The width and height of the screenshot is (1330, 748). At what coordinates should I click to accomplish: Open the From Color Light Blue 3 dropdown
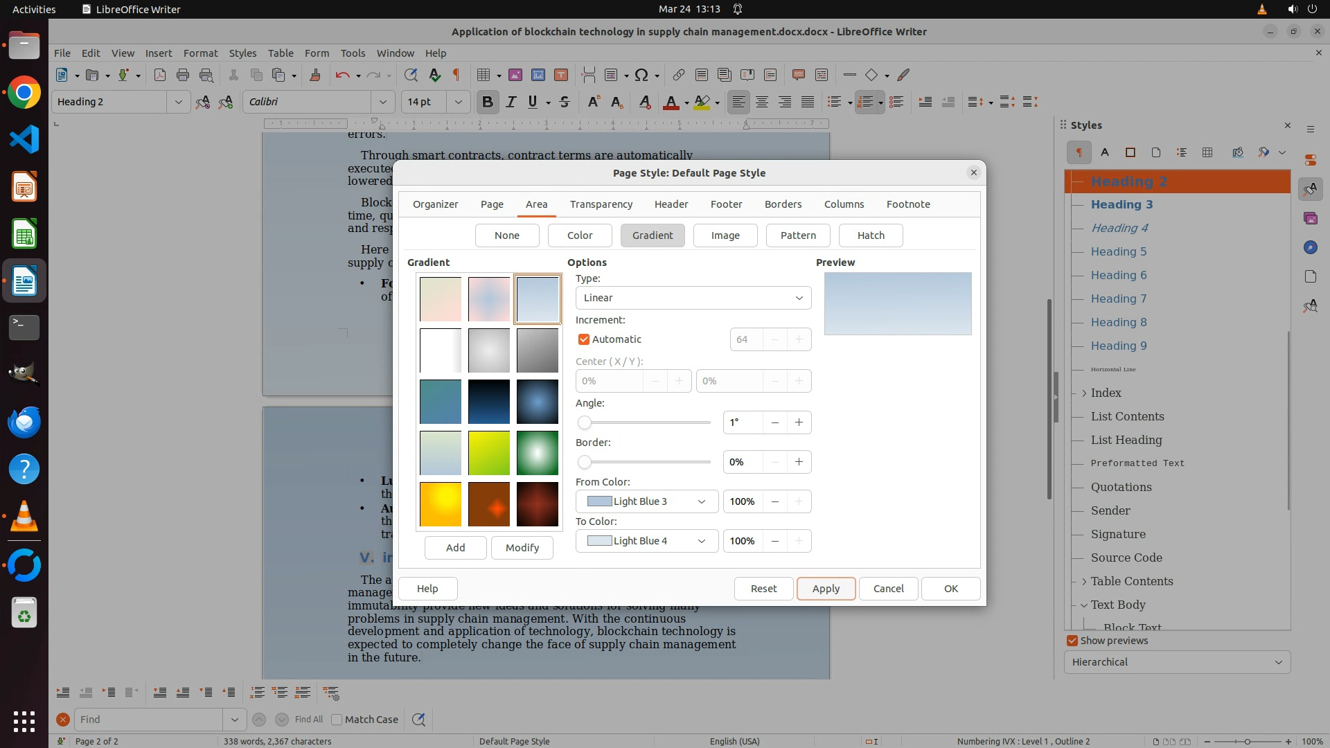point(646,501)
